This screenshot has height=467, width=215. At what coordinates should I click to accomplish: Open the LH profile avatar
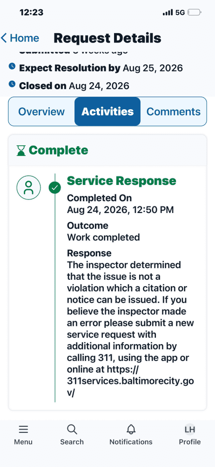[190, 430]
